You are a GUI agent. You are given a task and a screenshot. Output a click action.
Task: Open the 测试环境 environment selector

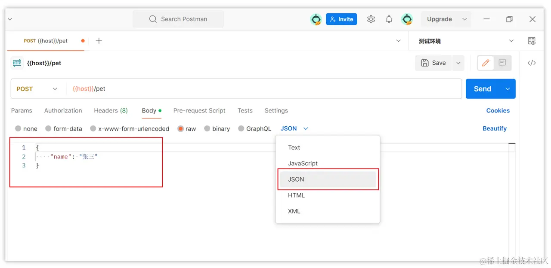tap(466, 41)
